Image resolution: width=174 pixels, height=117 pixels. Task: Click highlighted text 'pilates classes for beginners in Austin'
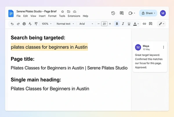[49, 47]
